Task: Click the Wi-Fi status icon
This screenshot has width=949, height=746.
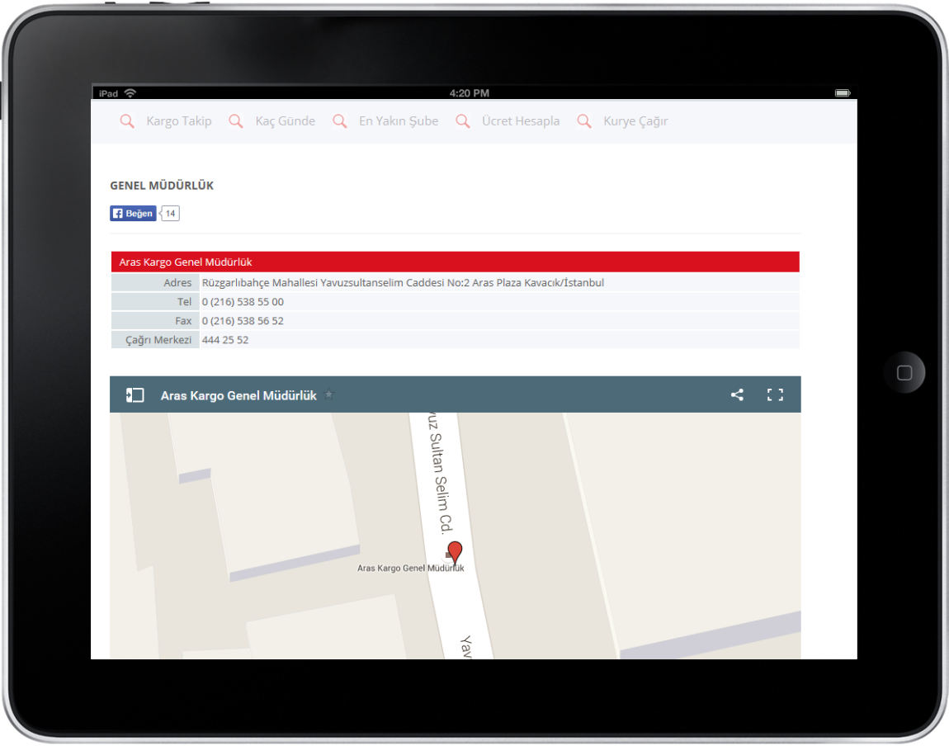Action: [x=130, y=93]
